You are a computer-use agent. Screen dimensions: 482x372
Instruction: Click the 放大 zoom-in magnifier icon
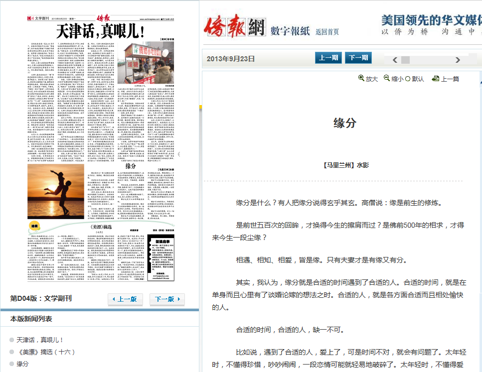(361, 78)
